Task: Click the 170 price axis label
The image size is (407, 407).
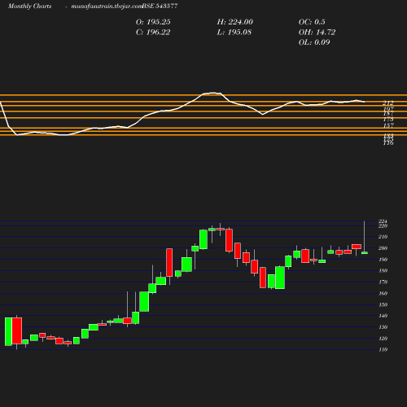Action: click(x=383, y=282)
